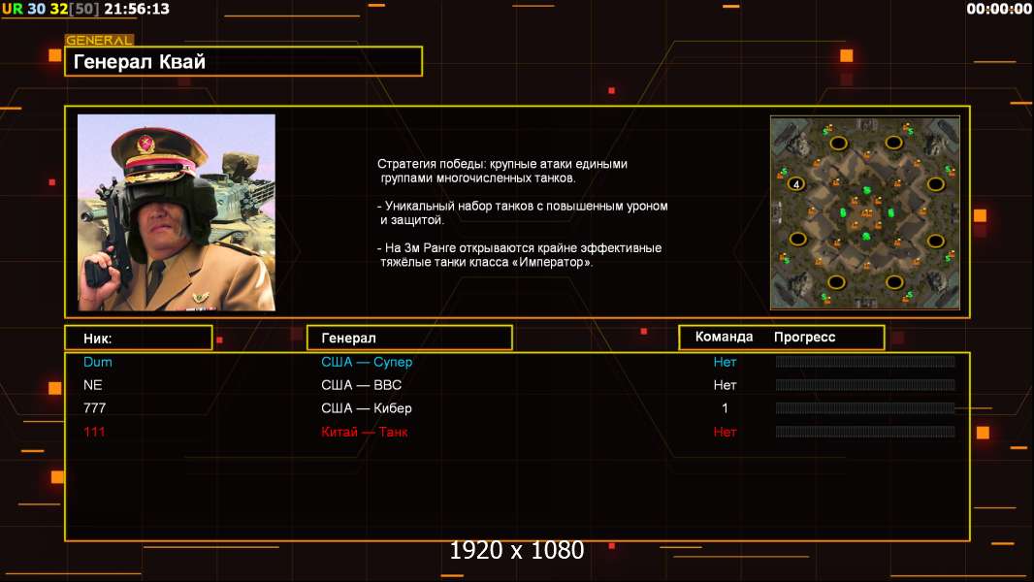Click the red team value 'Нет' in the 111 row
Screen dimensions: 1034x582
[725, 432]
